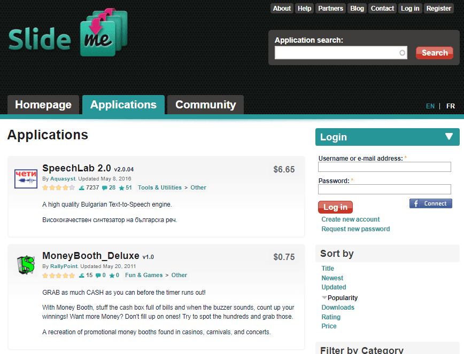Collapse the Login panel arrow
The width and height of the screenshot is (464, 354).
coord(449,136)
